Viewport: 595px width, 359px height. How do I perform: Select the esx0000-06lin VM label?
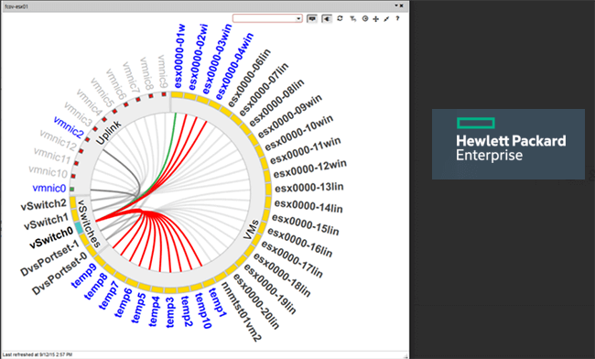[x=249, y=78]
